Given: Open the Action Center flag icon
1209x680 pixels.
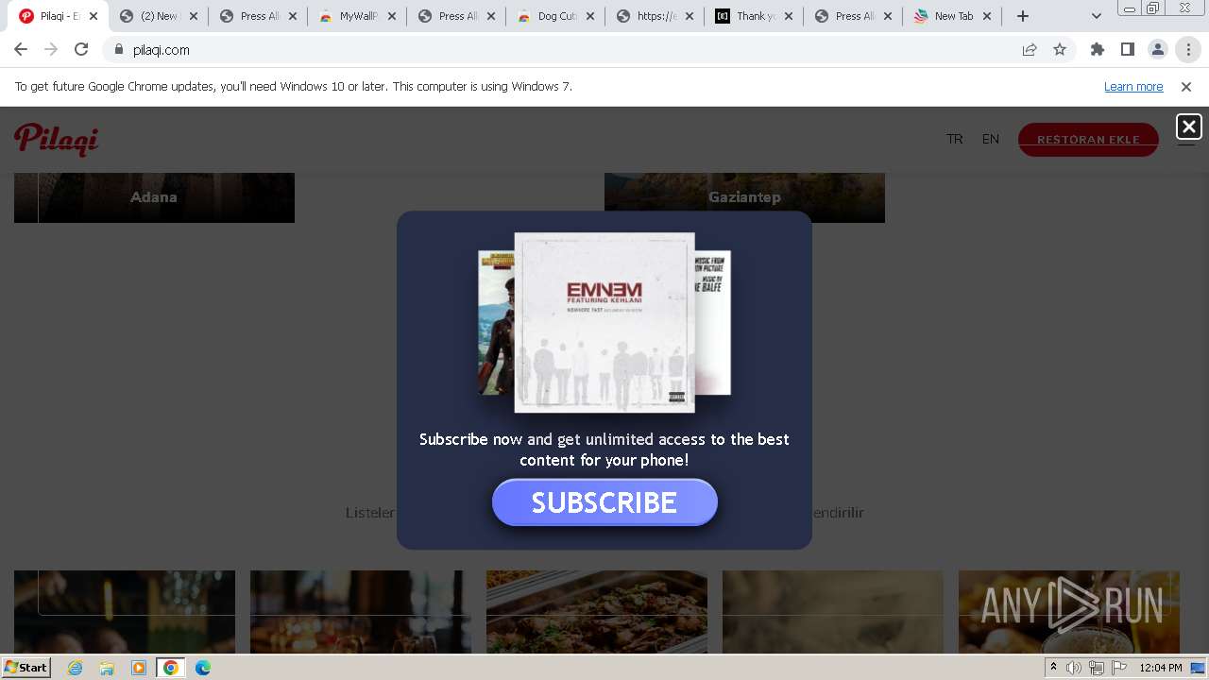Looking at the screenshot, I should [1119, 668].
